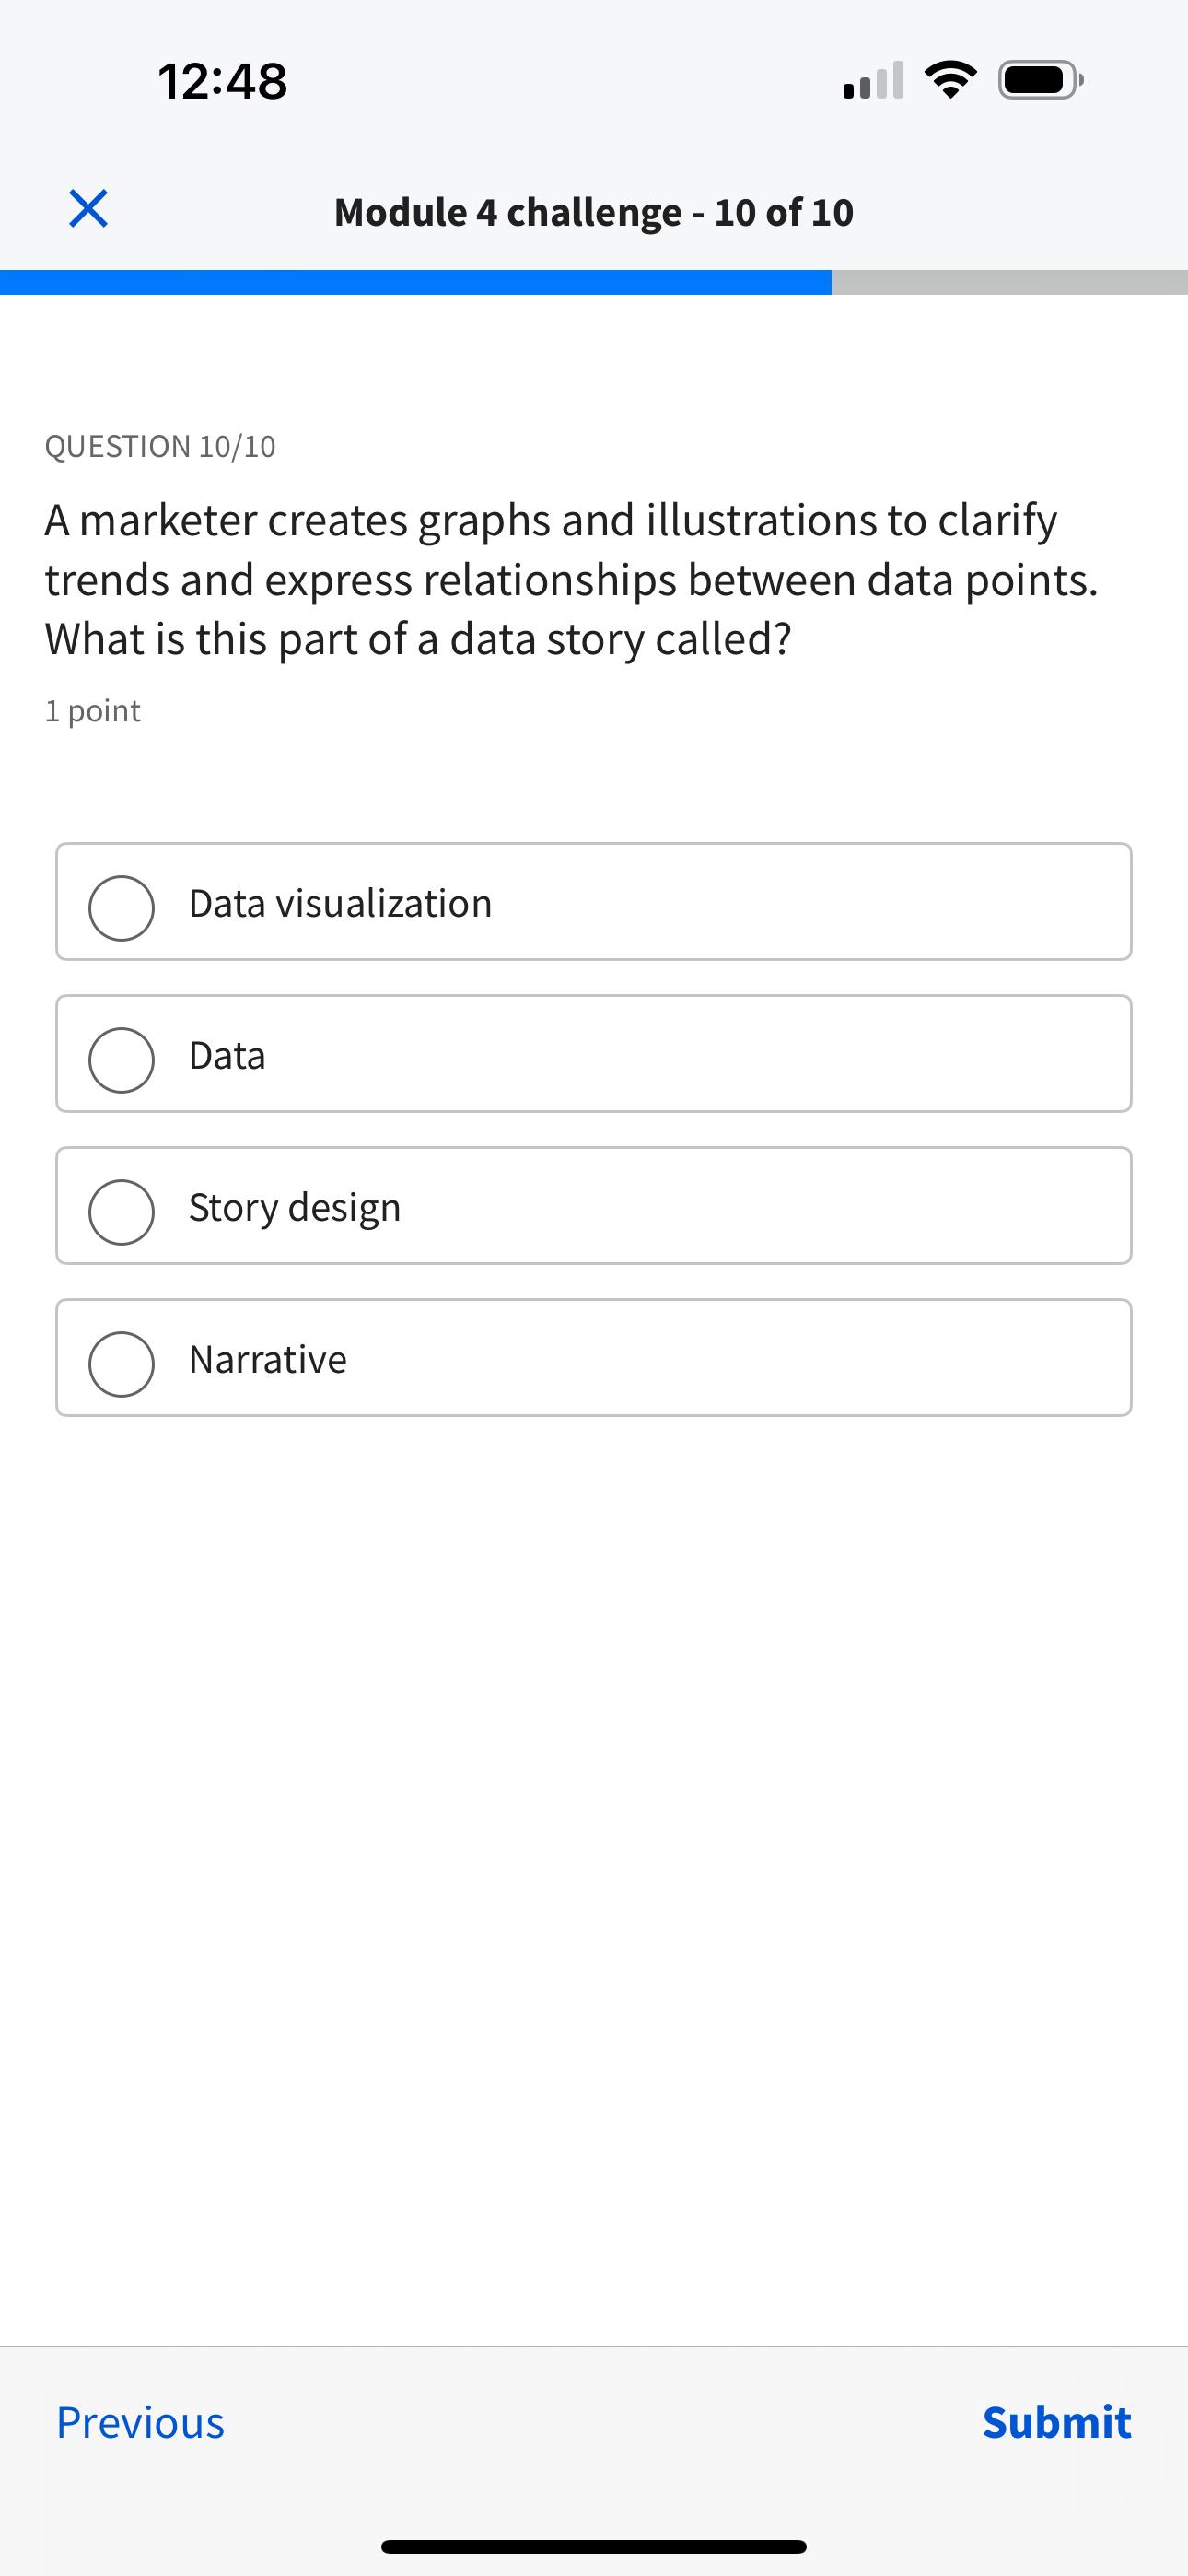Tap inside the Data visualization answer box
This screenshot has height=2576, width=1188.
(594, 902)
